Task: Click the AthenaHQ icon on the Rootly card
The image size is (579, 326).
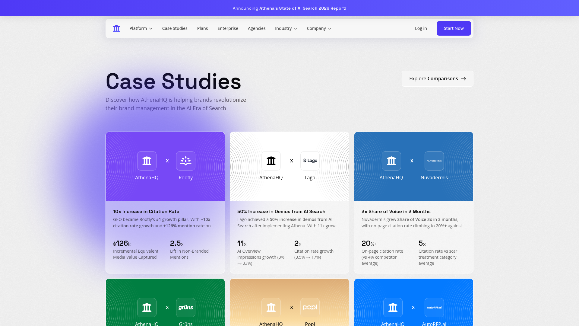Action: 147,161
